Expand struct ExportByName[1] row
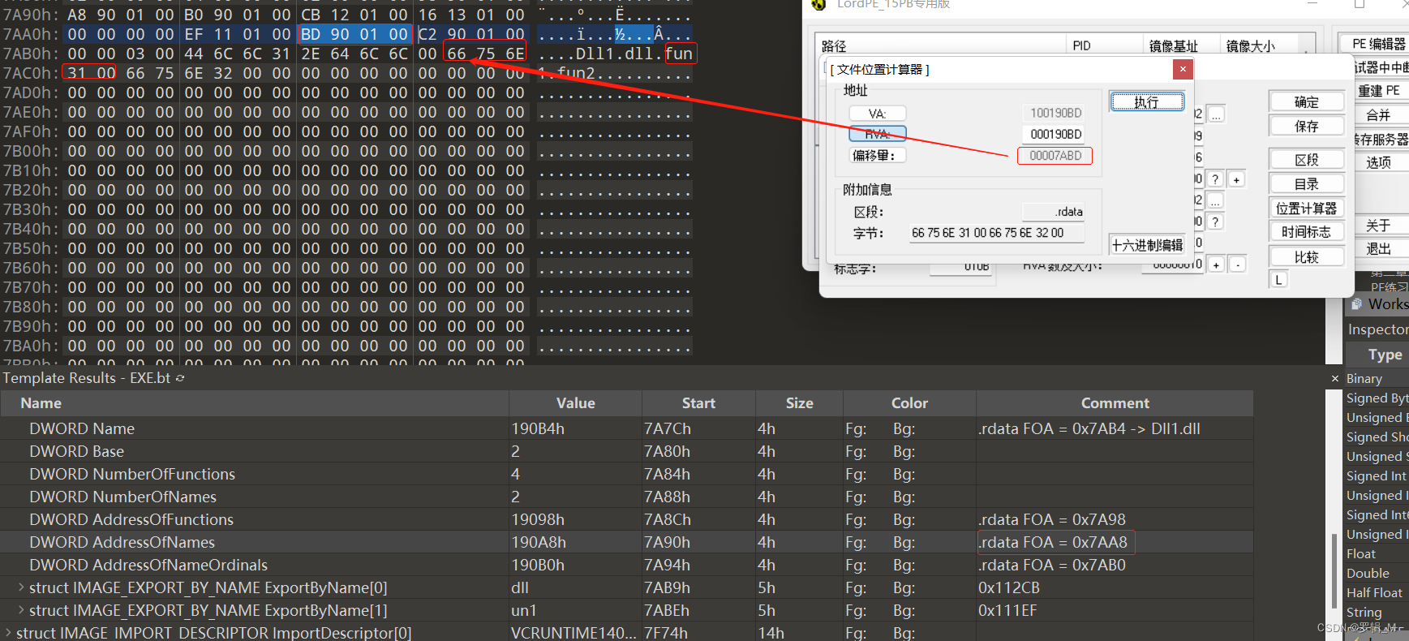This screenshot has height=641, width=1409. tap(21, 610)
